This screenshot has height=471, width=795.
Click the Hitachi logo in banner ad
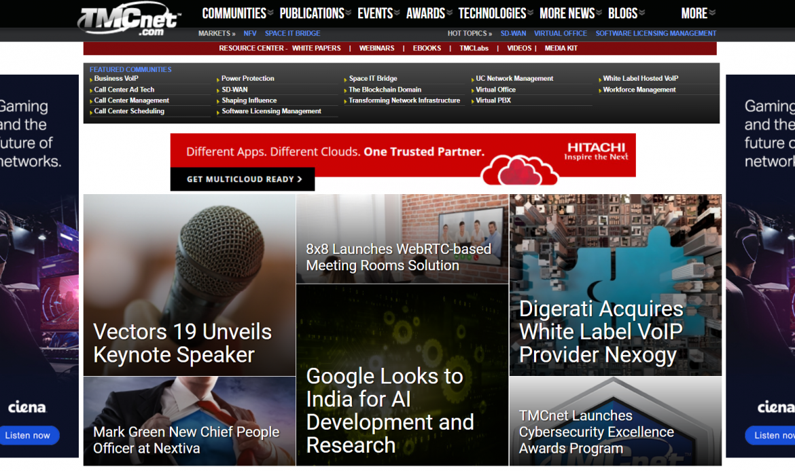596,151
